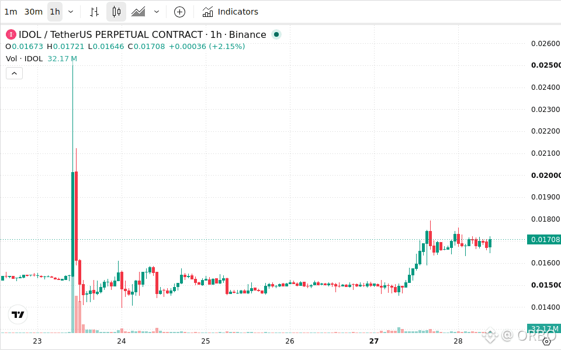
Task: Click the 0.01708 current price label
Action: 545,239
